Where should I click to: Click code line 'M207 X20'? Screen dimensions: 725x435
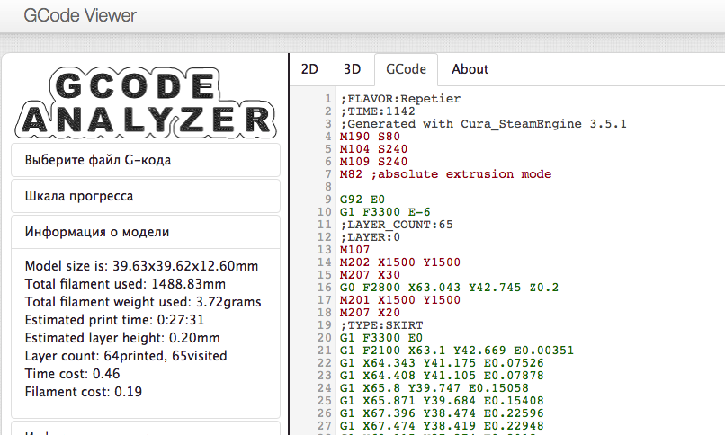(x=370, y=313)
